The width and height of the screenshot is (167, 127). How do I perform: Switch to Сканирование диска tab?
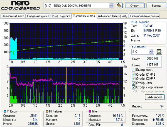tap(144, 16)
